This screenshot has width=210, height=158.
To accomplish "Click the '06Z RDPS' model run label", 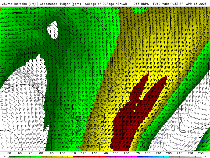I will (141, 4).
